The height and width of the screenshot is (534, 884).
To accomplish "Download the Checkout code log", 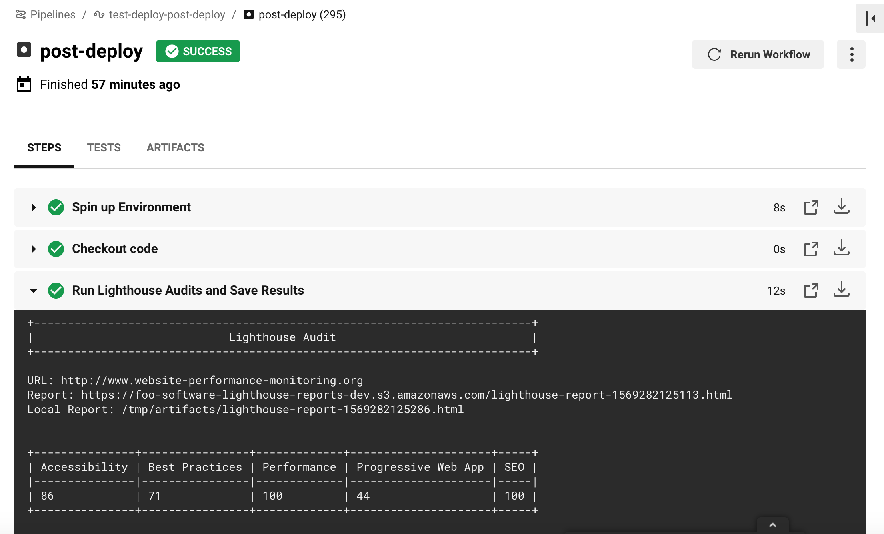I will tap(841, 248).
